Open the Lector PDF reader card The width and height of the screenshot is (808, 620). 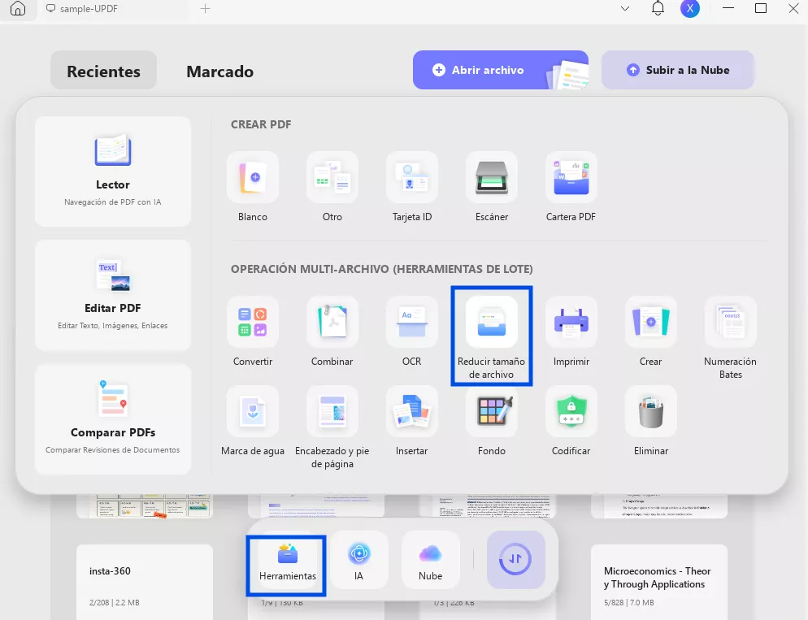click(x=113, y=171)
